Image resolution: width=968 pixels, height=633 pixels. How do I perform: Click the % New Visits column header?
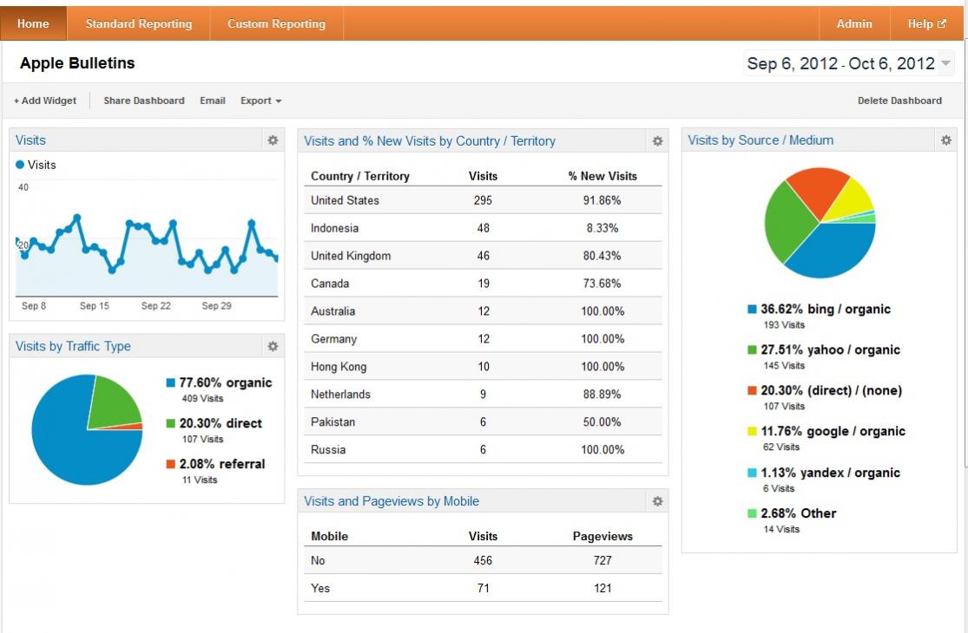coord(603,176)
